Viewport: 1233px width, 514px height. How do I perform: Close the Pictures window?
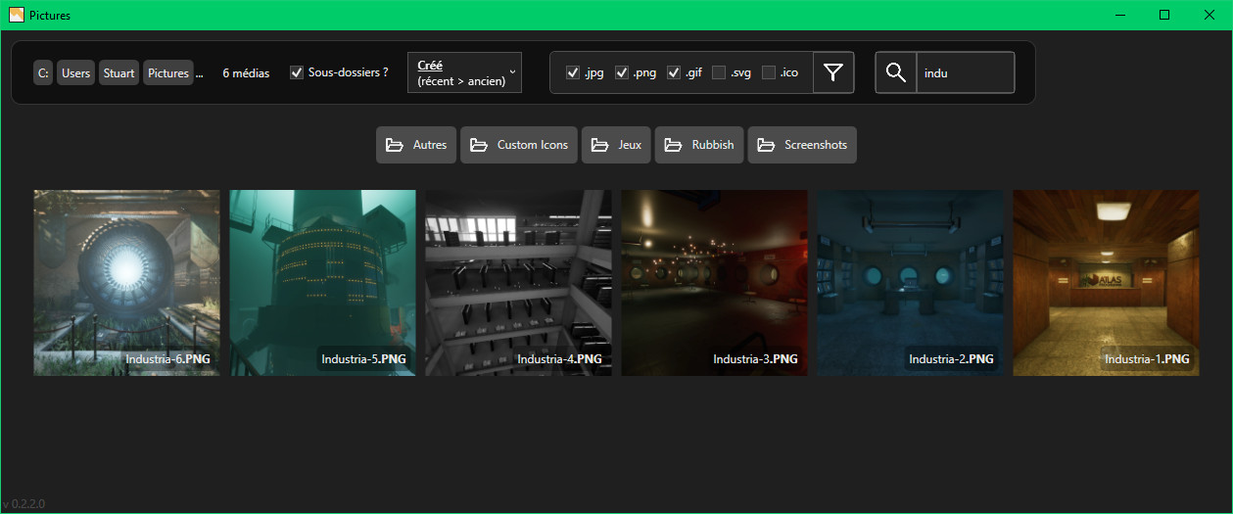coord(1209,15)
